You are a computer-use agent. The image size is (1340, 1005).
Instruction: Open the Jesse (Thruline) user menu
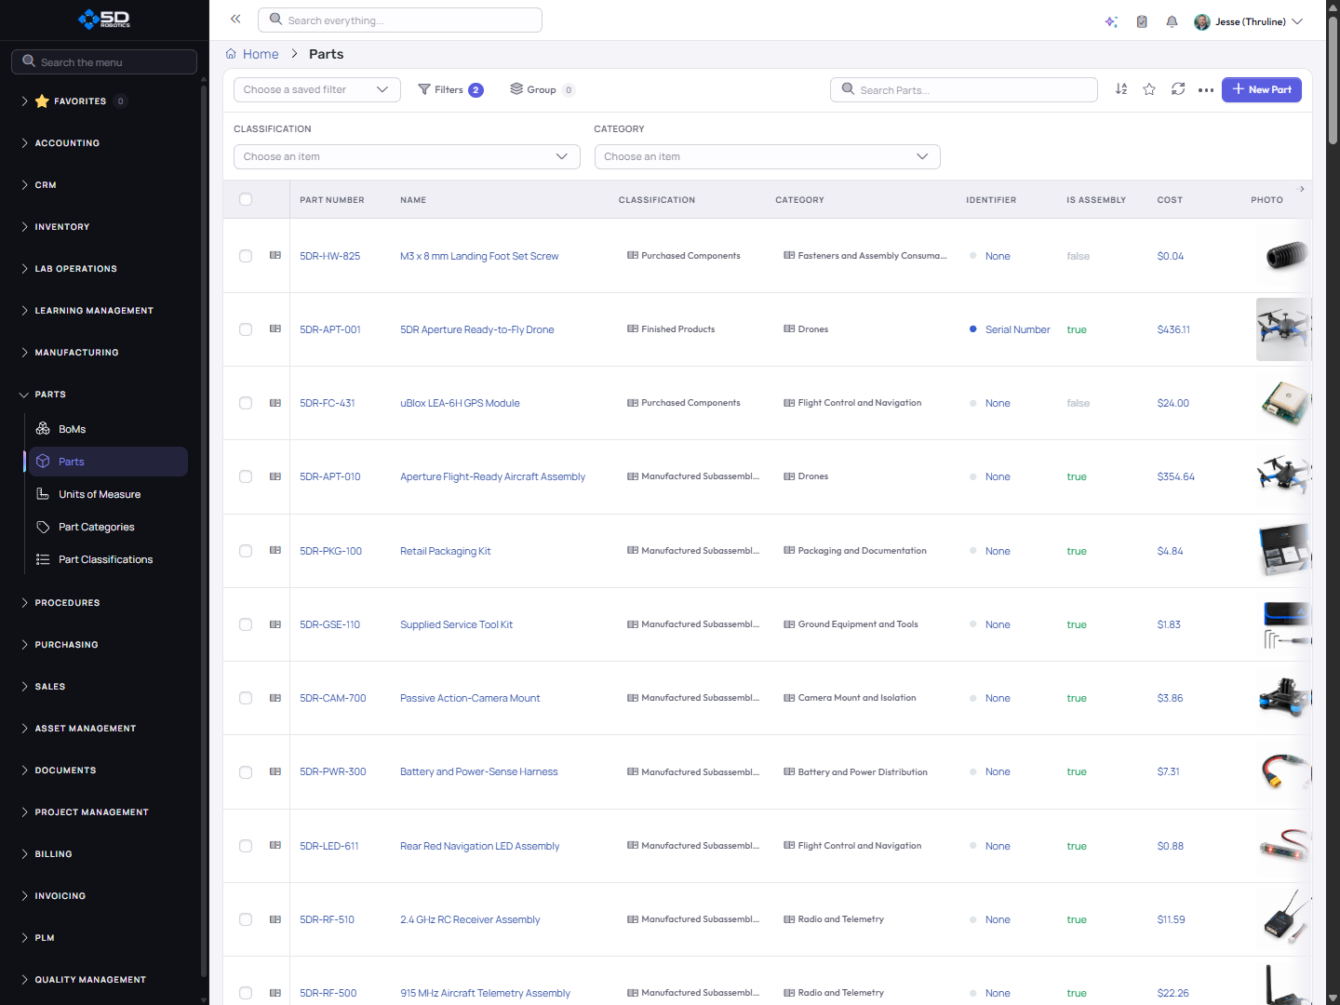click(x=1249, y=21)
